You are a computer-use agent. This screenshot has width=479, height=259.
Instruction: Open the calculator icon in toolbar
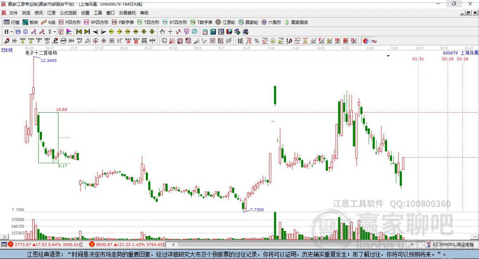click(213, 32)
